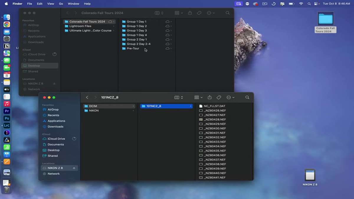Click share icon in Colorado Fall Tours window

coord(190,13)
